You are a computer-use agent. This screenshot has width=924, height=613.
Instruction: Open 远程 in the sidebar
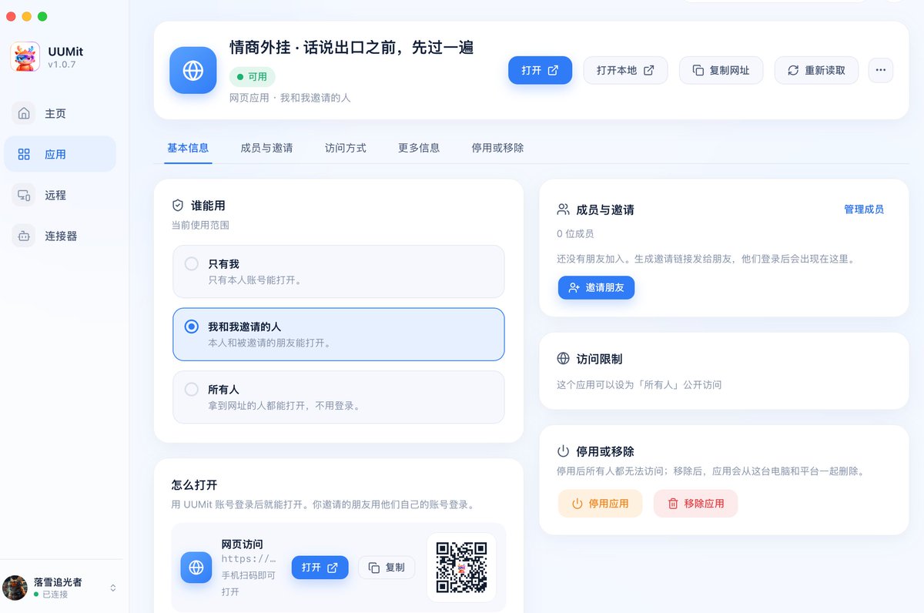pos(60,195)
